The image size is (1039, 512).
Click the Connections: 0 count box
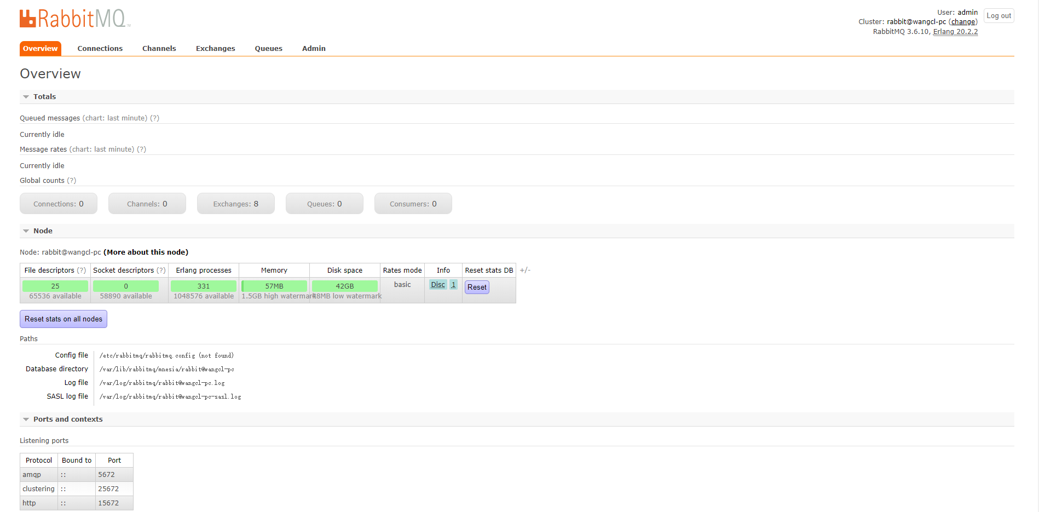point(59,204)
